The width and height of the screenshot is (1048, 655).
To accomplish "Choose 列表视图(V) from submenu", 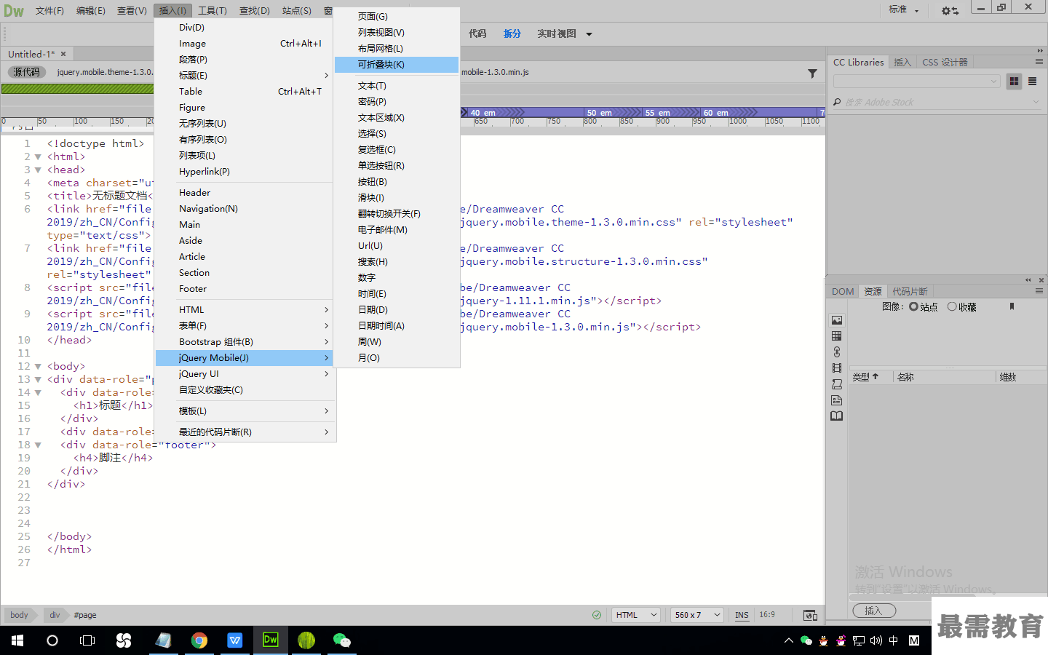I will (x=397, y=33).
